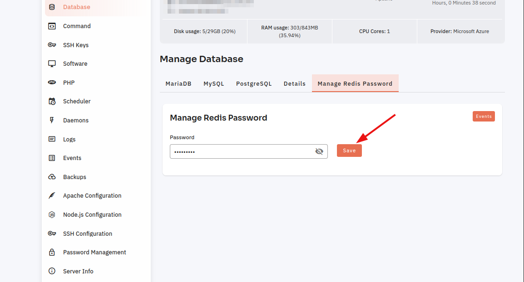Switch to the MariaDB tab
524x282 pixels.
click(178, 84)
